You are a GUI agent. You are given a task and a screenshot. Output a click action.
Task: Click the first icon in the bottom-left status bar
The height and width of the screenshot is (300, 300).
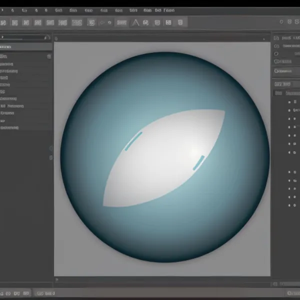pyautogui.click(x=2, y=293)
